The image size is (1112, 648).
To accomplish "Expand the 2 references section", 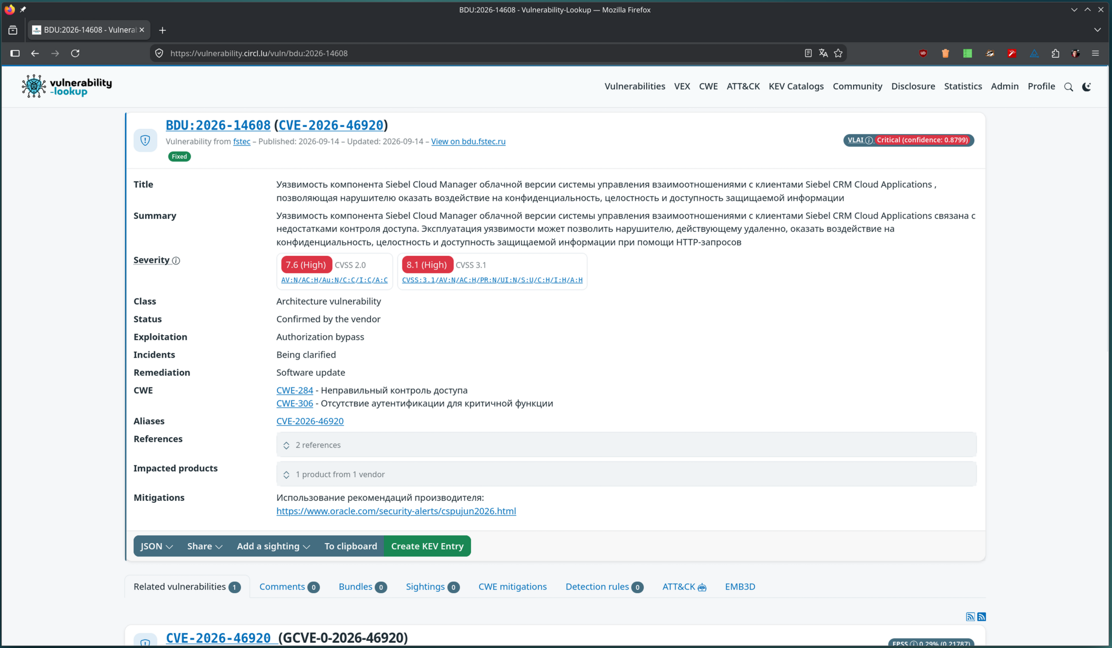I will 626,445.
